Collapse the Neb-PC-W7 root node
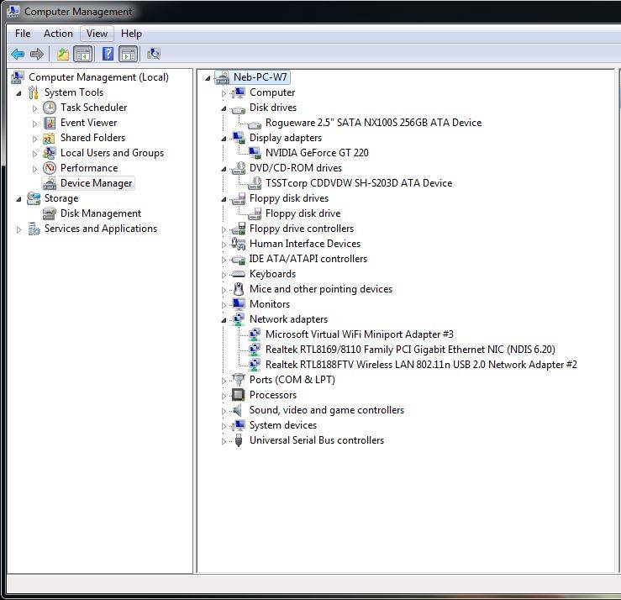The width and height of the screenshot is (621, 600). click(208, 78)
